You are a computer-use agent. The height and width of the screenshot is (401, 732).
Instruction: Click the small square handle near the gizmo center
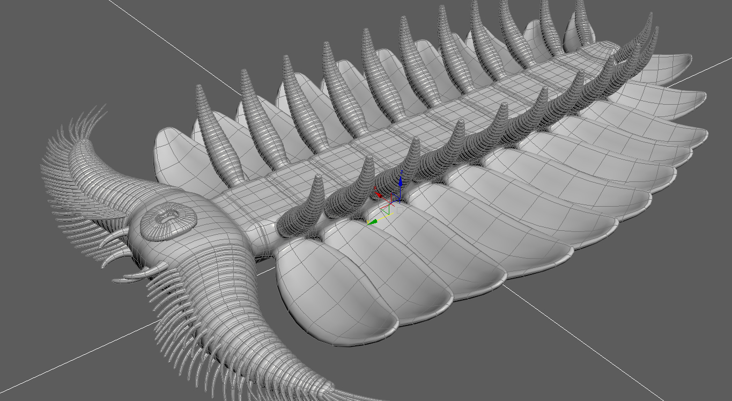point(400,210)
